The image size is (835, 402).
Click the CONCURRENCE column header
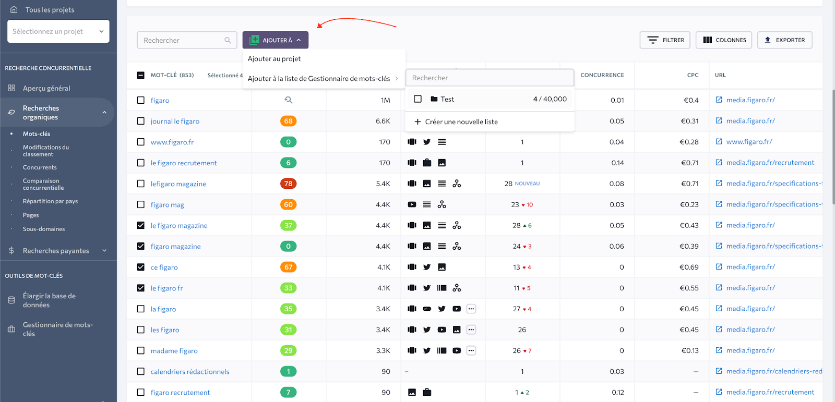click(x=602, y=75)
